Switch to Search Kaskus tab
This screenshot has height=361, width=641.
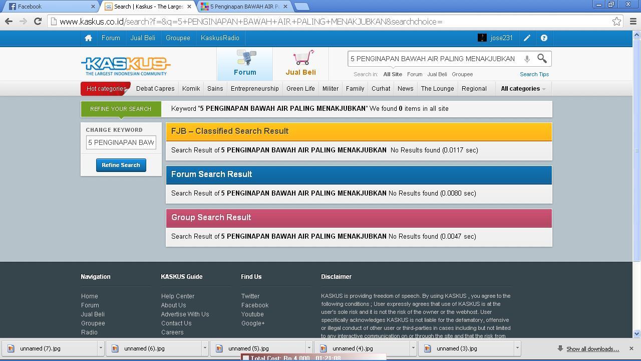[148, 7]
